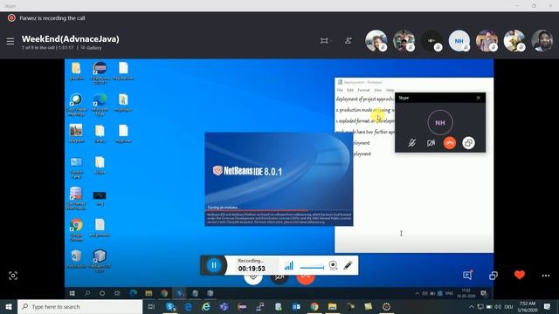The width and height of the screenshot is (559, 314).
Task: Open Microsoft Edge desktop shortcut
Action: click(x=100, y=105)
